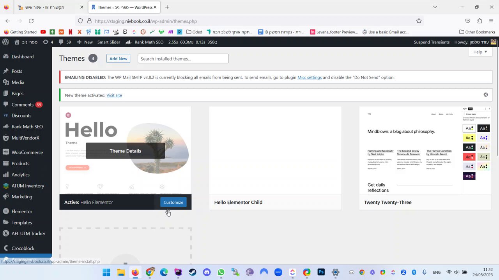The image size is (499, 280).
Task: Open the Firefox application menu
Action: [x=491, y=21]
